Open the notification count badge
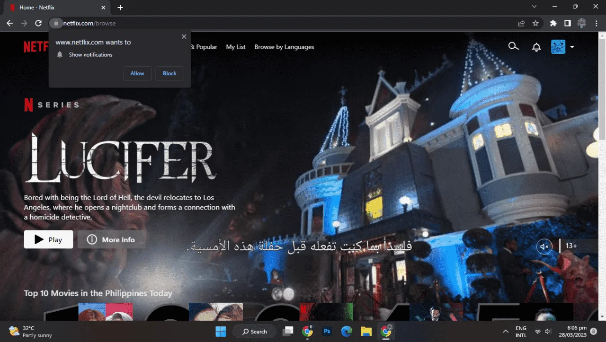 [594, 331]
